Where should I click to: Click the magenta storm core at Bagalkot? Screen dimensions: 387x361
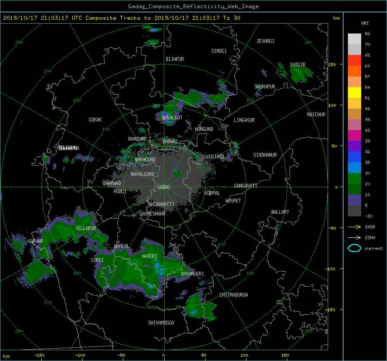click(165, 117)
